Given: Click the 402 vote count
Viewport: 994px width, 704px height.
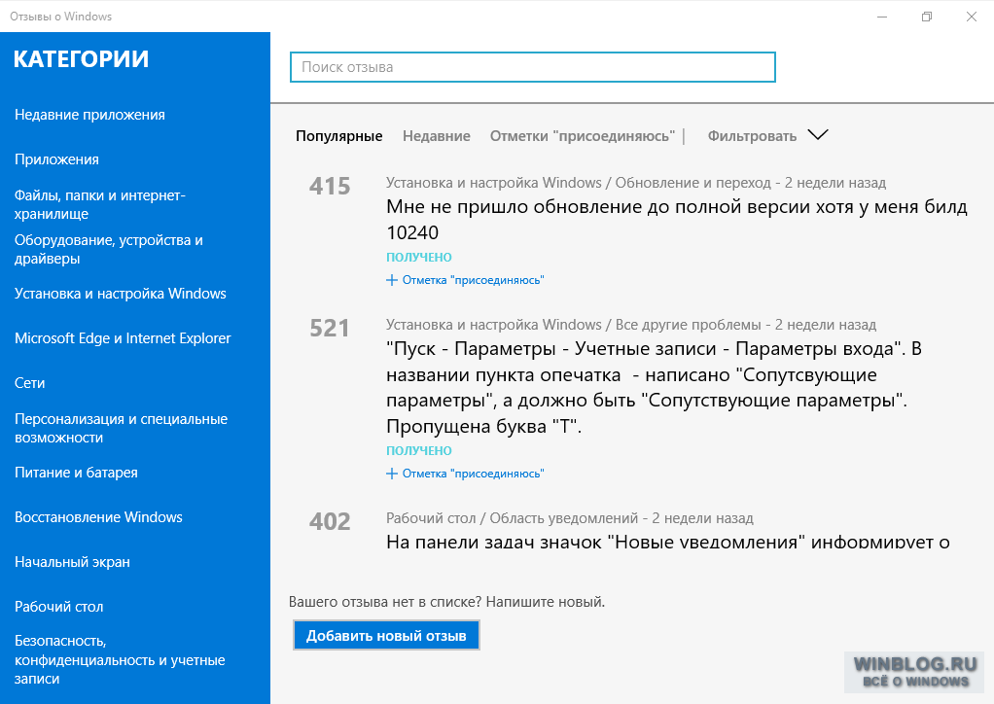Looking at the screenshot, I should tap(330, 521).
